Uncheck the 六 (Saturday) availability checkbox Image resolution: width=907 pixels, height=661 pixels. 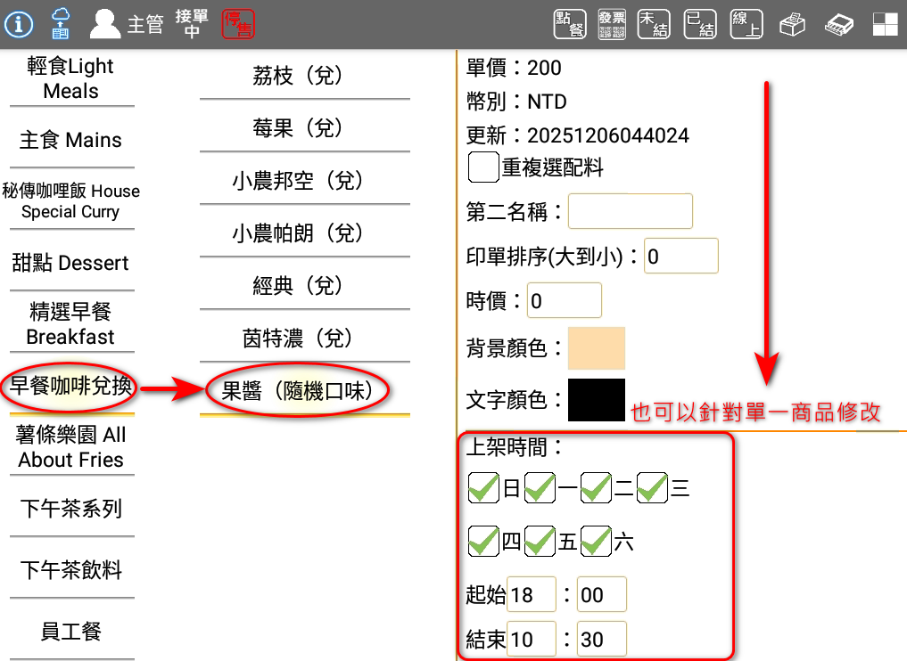(596, 542)
